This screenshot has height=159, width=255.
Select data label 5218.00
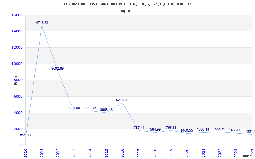pyautogui.click(x=122, y=100)
